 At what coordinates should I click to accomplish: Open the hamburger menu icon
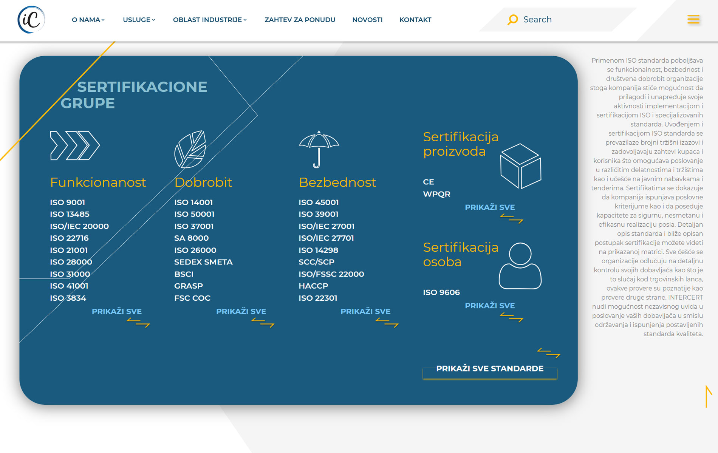coord(693,19)
